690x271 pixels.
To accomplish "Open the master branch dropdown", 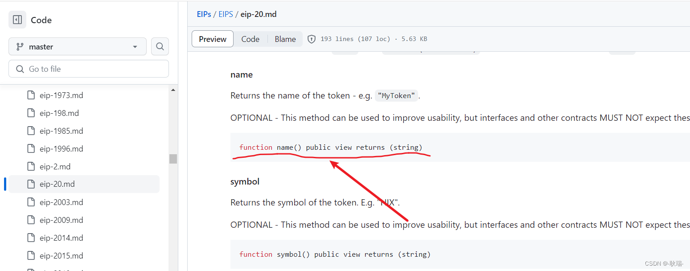I will pos(77,46).
